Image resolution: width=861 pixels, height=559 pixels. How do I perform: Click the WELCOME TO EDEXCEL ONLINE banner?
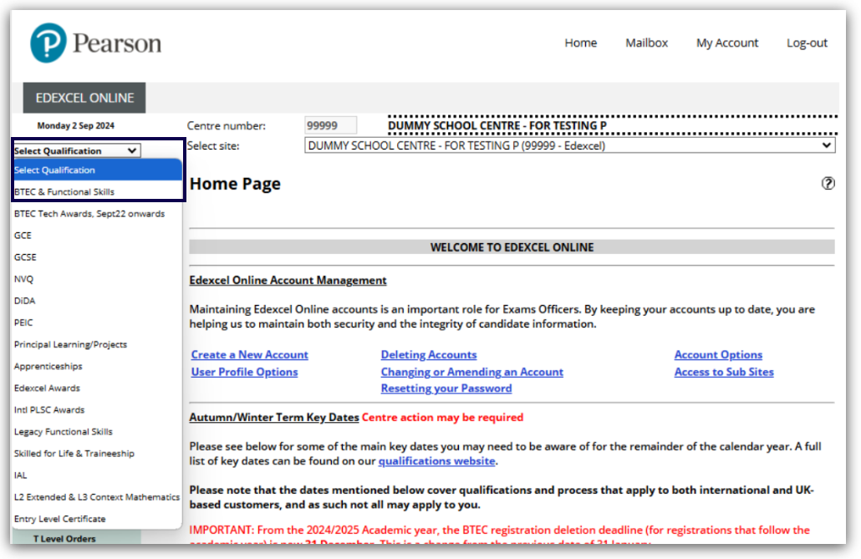512,247
